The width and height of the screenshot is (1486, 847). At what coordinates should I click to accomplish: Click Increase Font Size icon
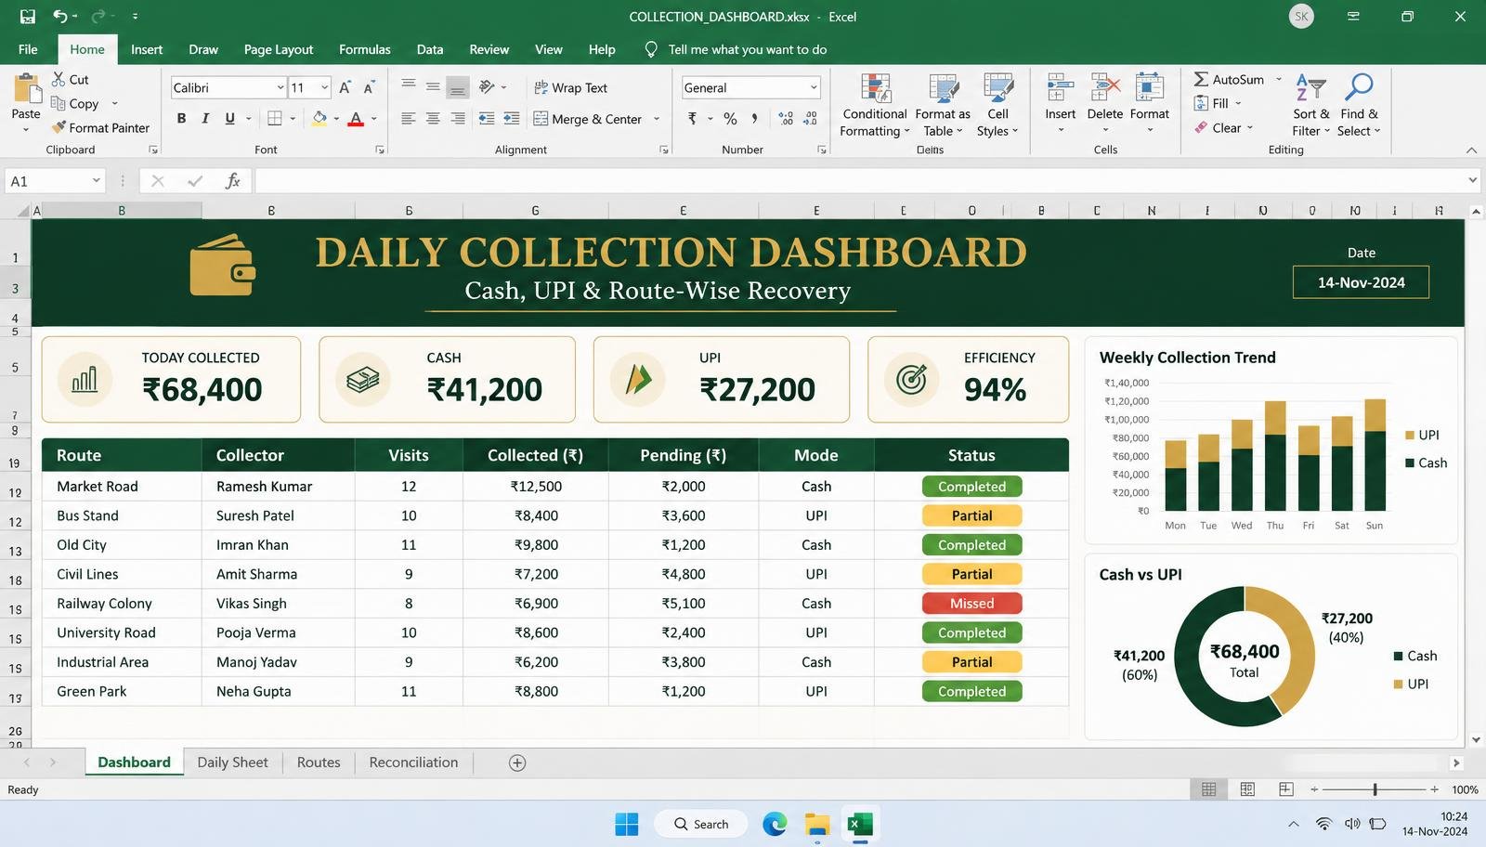(x=345, y=87)
